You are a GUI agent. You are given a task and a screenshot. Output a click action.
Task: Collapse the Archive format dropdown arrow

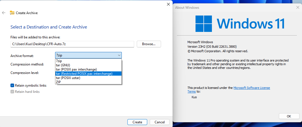(x=119, y=55)
